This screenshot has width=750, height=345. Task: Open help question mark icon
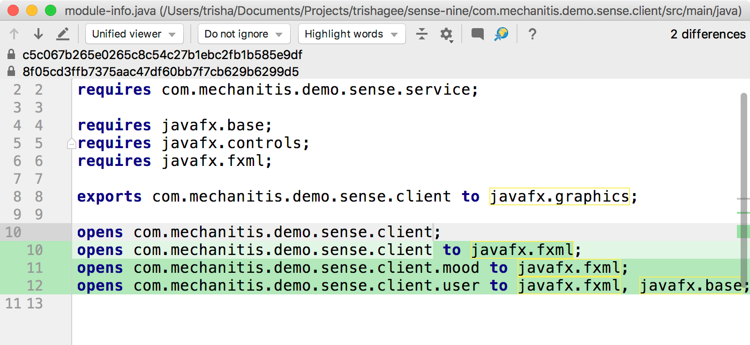[532, 34]
